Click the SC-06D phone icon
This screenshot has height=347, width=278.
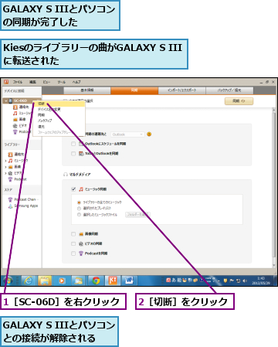11,100
